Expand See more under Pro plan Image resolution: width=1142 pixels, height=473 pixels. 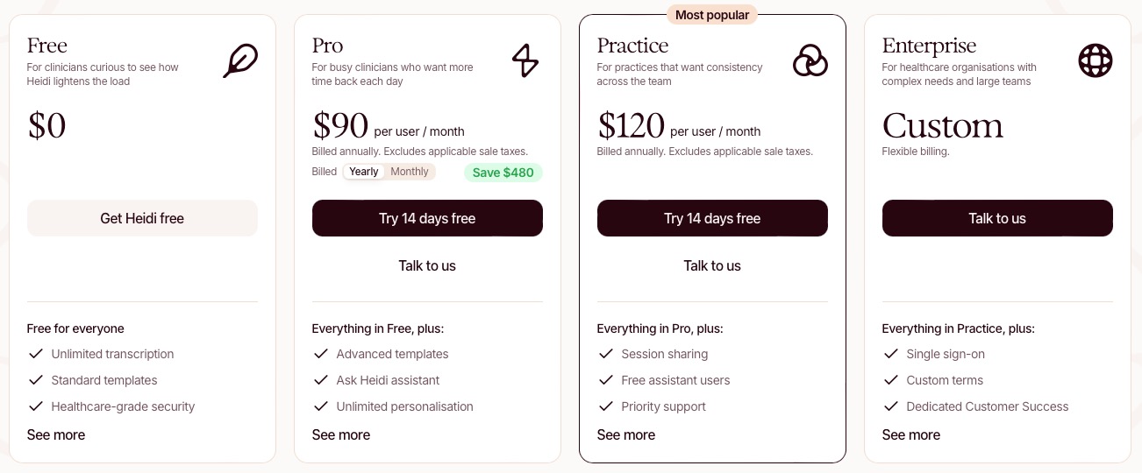(341, 434)
